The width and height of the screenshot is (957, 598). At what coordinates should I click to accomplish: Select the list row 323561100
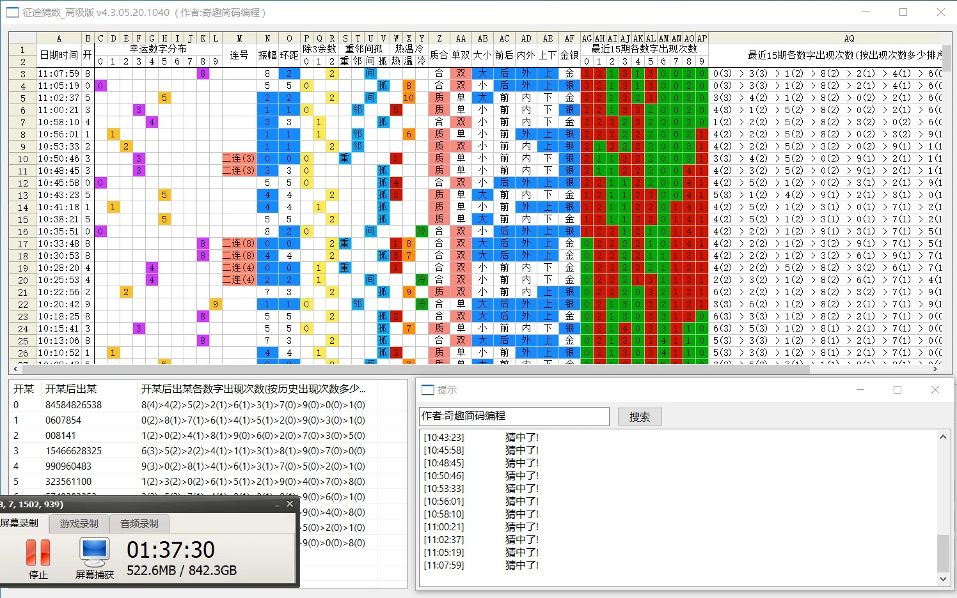click(208, 482)
